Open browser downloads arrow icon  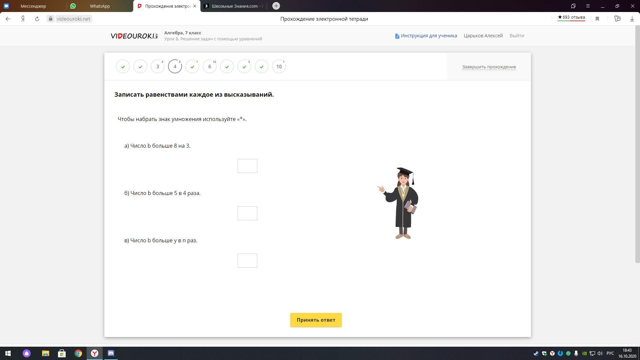coord(632,19)
